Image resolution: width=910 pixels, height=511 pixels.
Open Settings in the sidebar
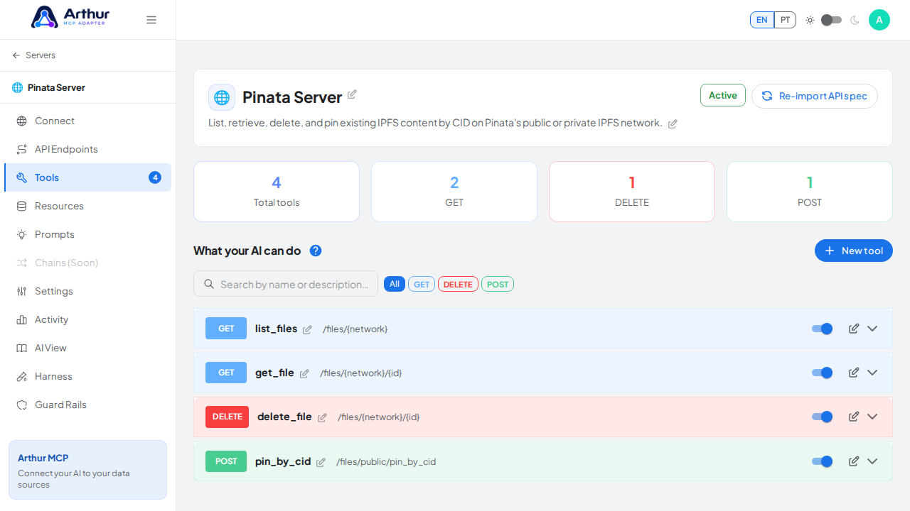coord(88,291)
